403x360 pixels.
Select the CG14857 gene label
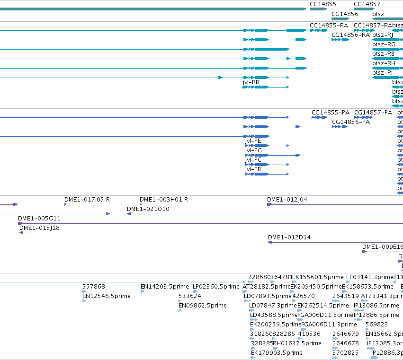(367, 4)
